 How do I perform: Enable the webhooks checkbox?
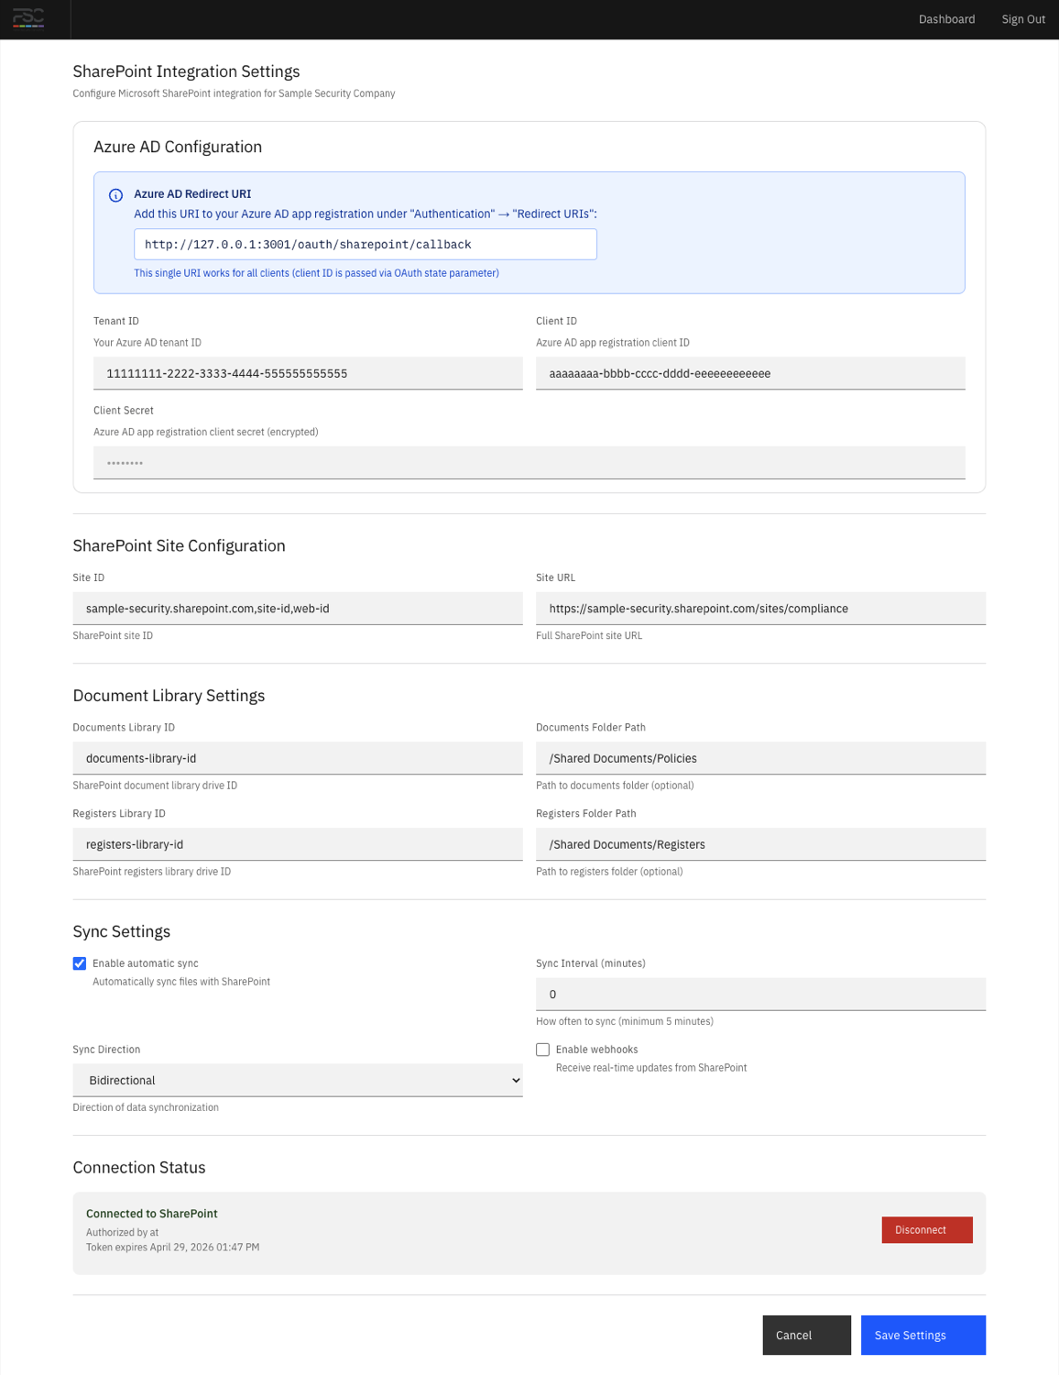(x=542, y=1049)
